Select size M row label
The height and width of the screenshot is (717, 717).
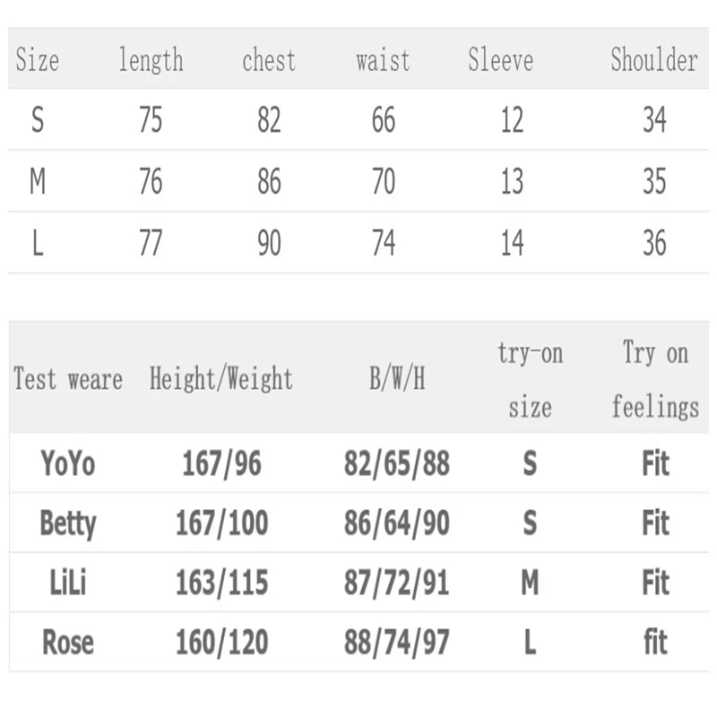click(x=38, y=181)
